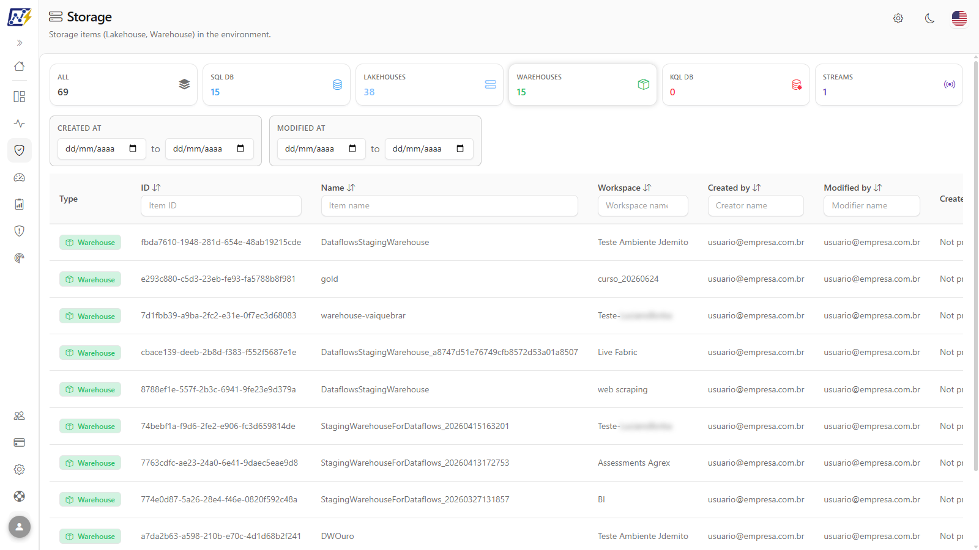Toggle dark mode with the moon icon
The image size is (979, 550).
(x=929, y=18)
